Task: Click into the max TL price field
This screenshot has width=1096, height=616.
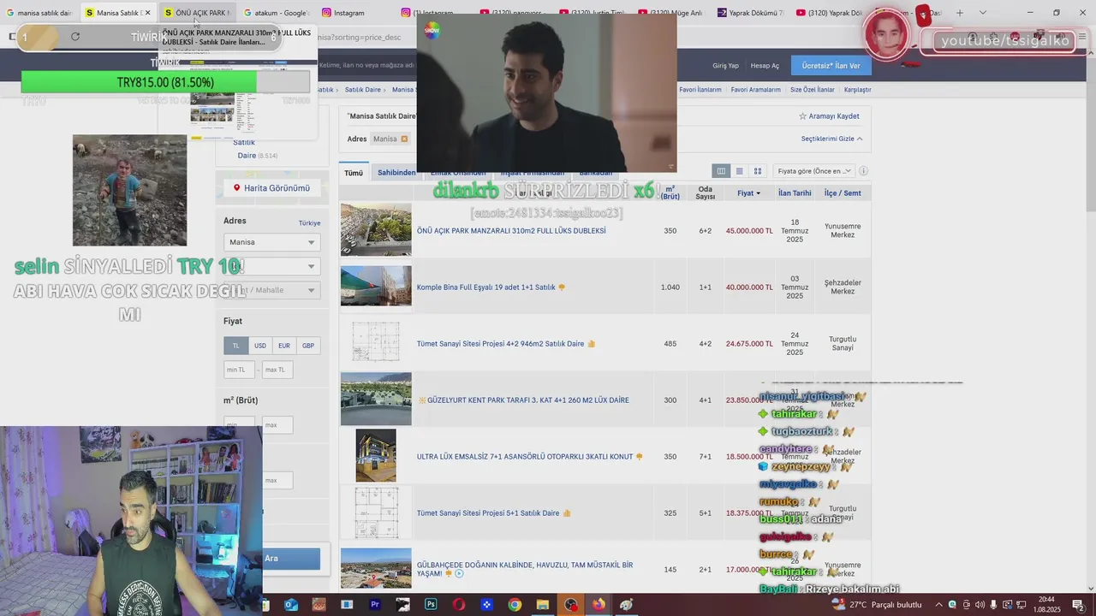Action: pyautogui.click(x=277, y=370)
